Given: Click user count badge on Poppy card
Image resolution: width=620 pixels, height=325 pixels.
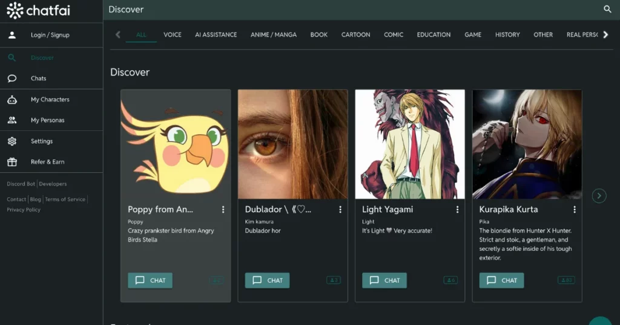Looking at the screenshot, I should pyautogui.click(x=217, y=280).
